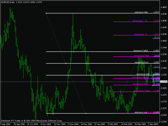Click 1.2720 on the price axis
168x126 pixels.
(x=164, y=102)
